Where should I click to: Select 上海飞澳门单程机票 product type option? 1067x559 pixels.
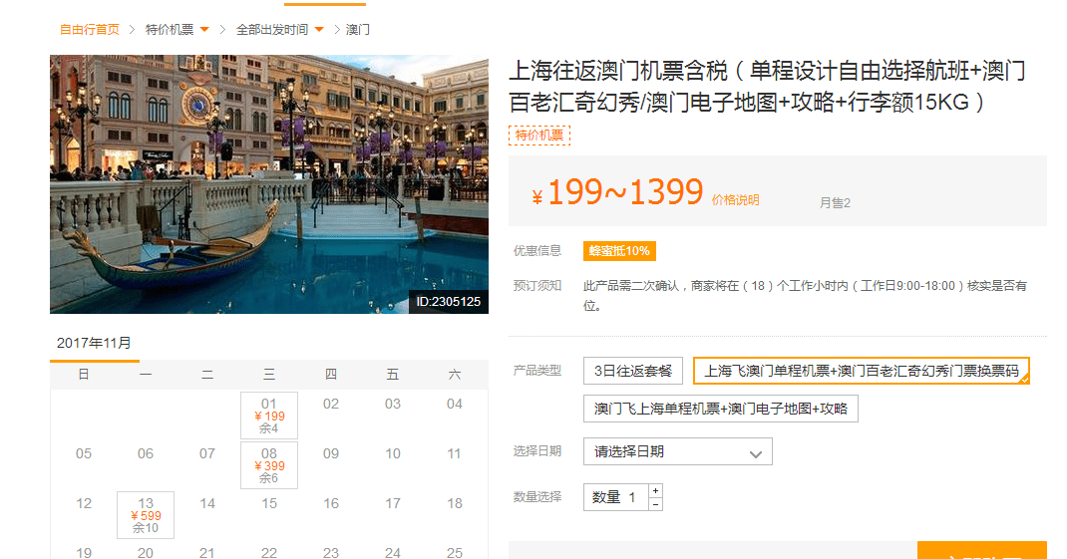coord(861,371)
